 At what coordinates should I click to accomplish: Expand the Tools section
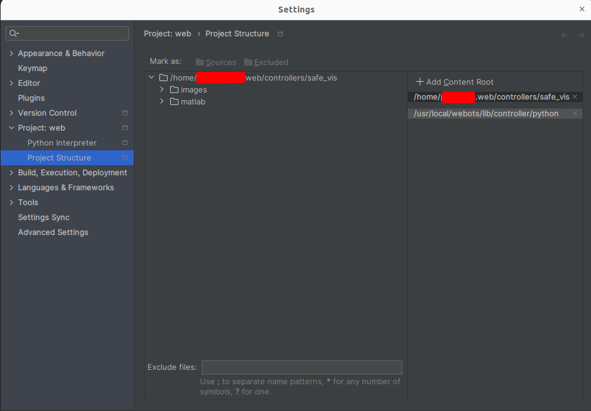(11, 202)
